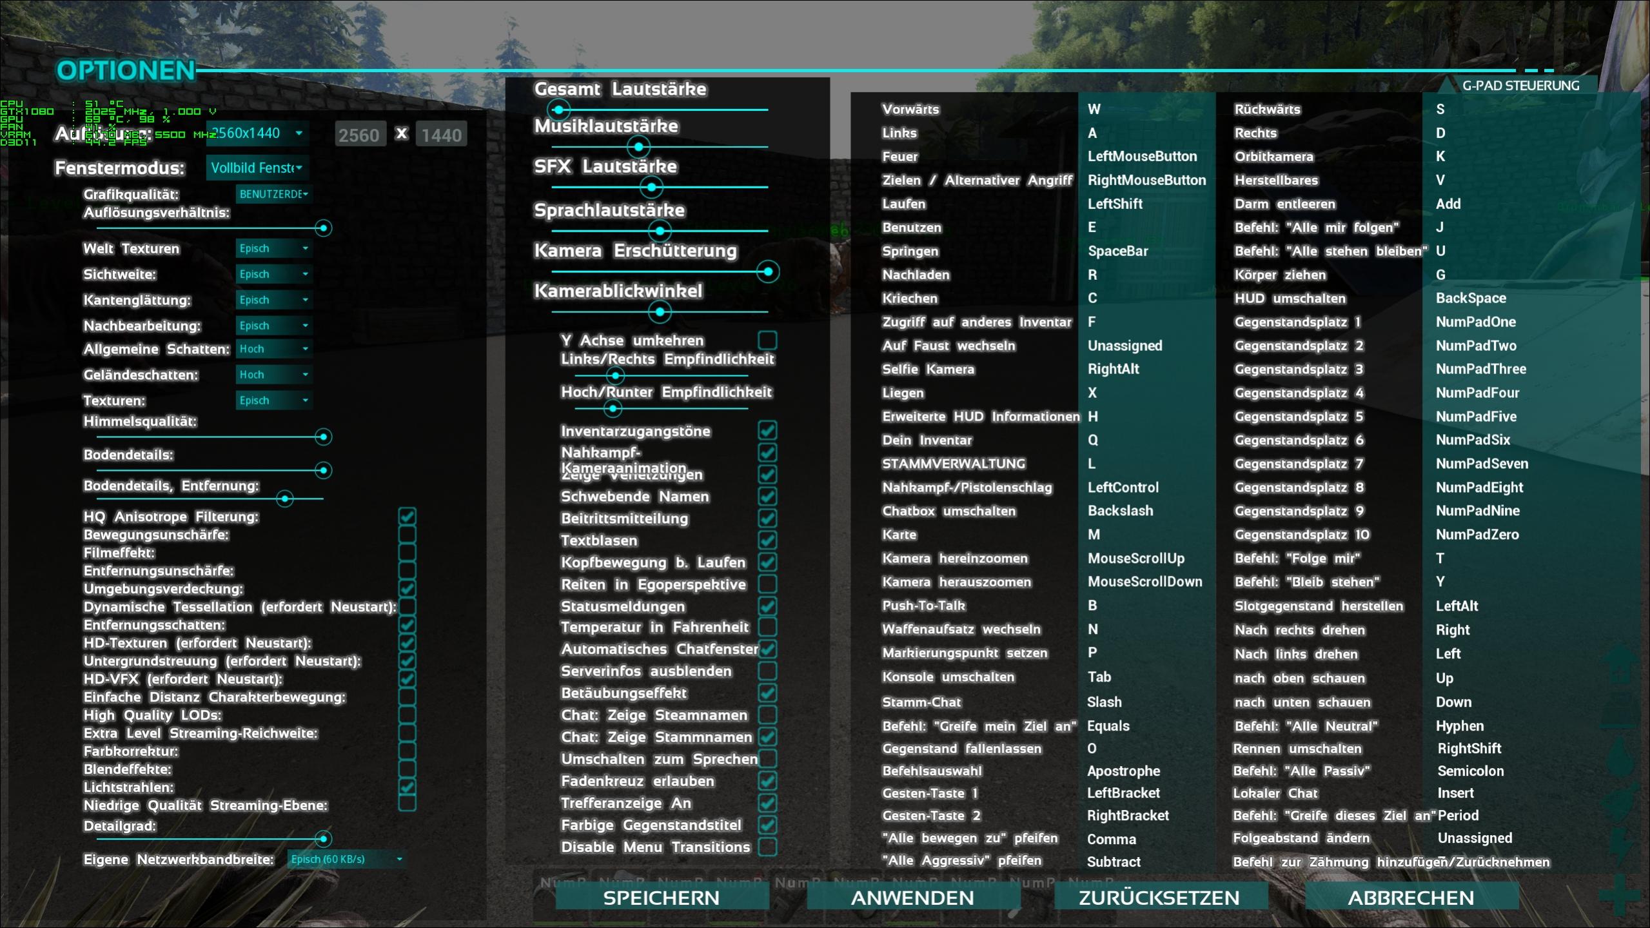Toggle the Umgebungsverdeckung checkbox
Screen dimensions: 1650x928
(x=408, y=588)
